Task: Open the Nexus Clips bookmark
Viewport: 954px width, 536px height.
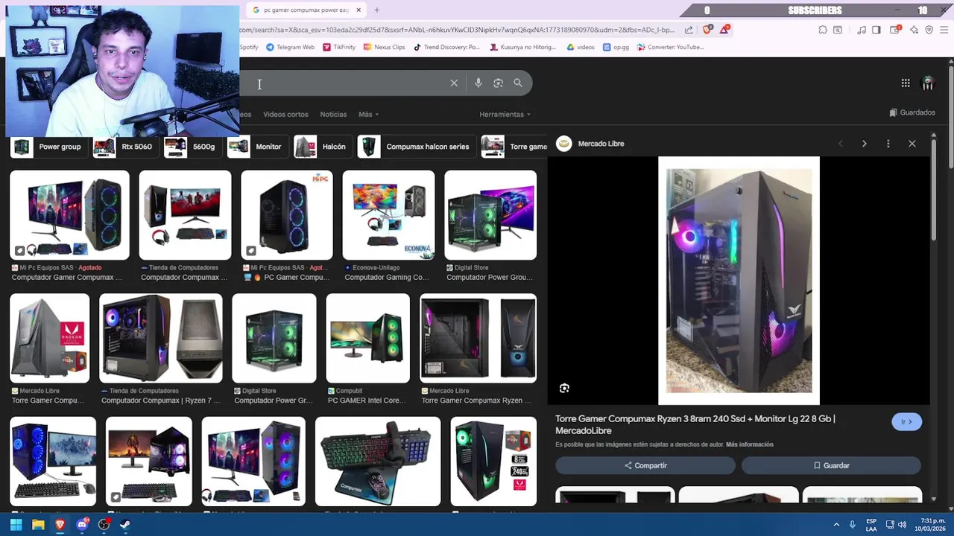Action: coord(384,47)
